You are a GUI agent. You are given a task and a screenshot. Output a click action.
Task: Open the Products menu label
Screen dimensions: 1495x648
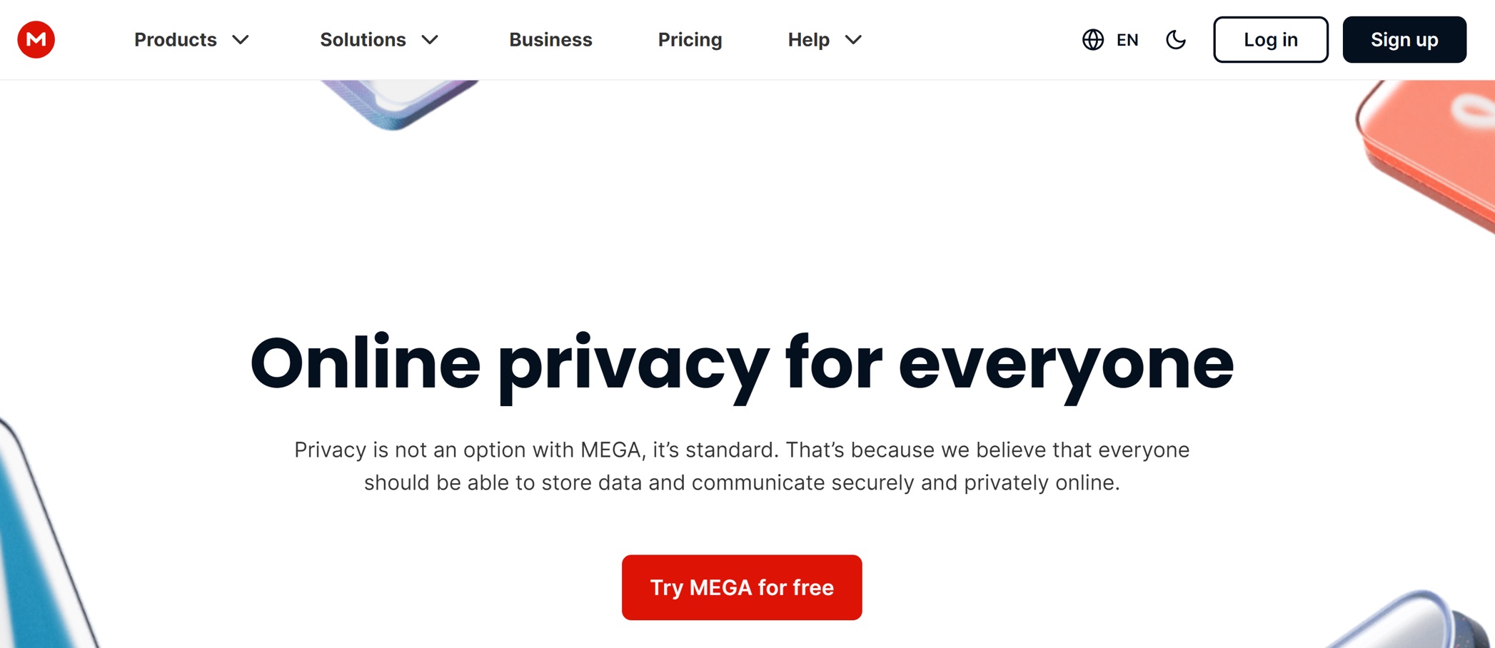tap(176, 40)
